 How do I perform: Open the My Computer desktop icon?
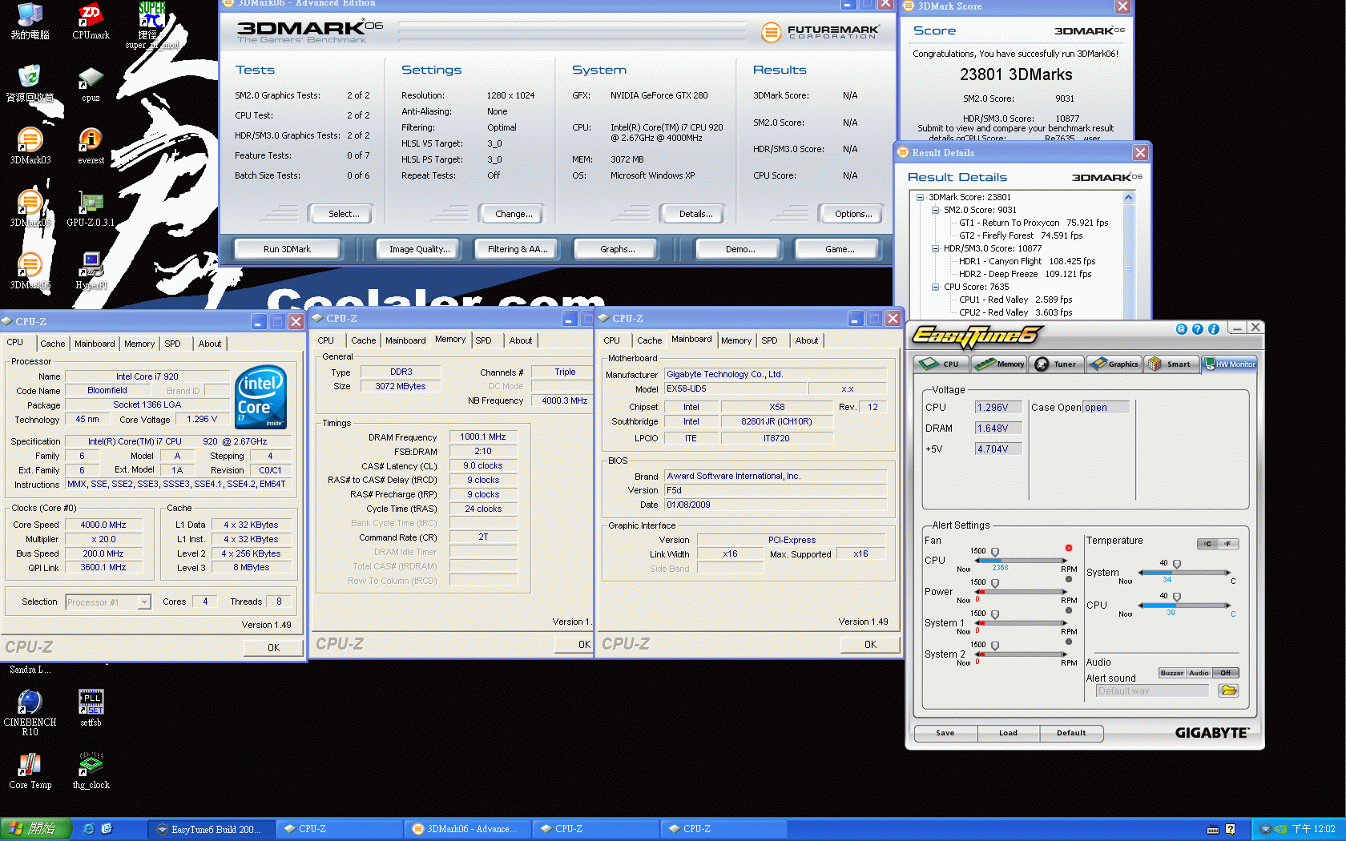click(x=30, y=22)
